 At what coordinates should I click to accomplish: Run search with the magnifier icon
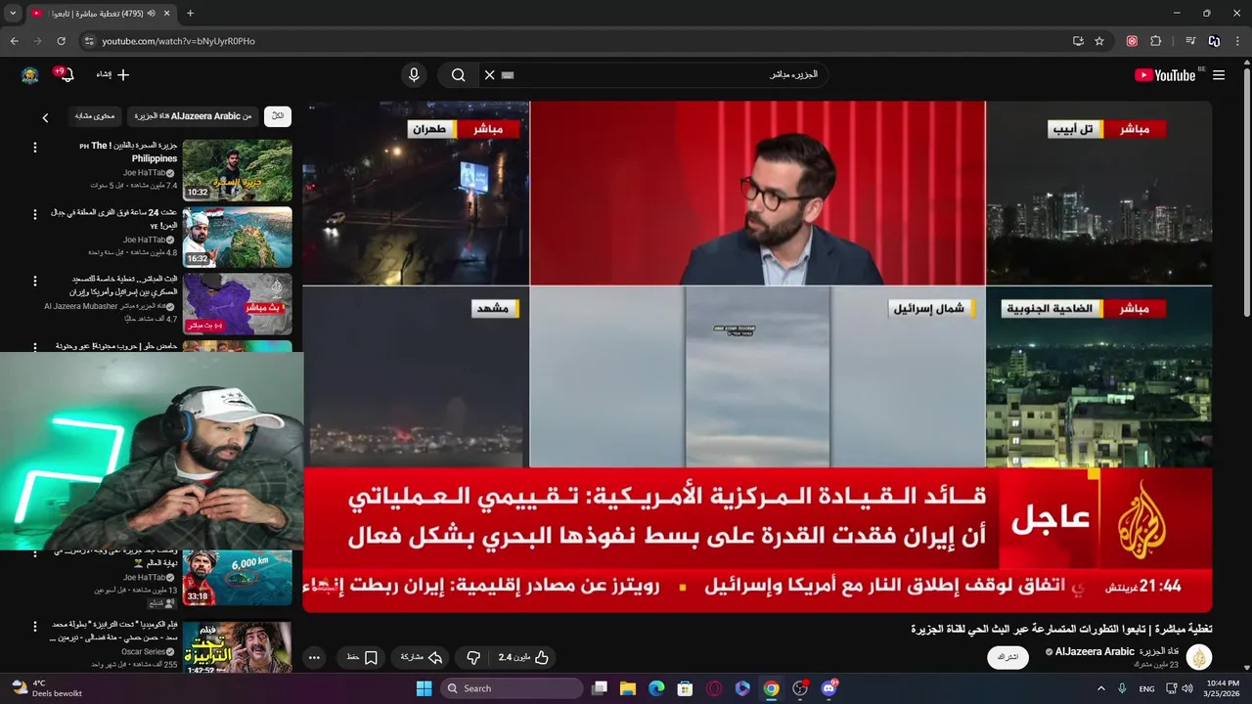(x=458, y=75)
